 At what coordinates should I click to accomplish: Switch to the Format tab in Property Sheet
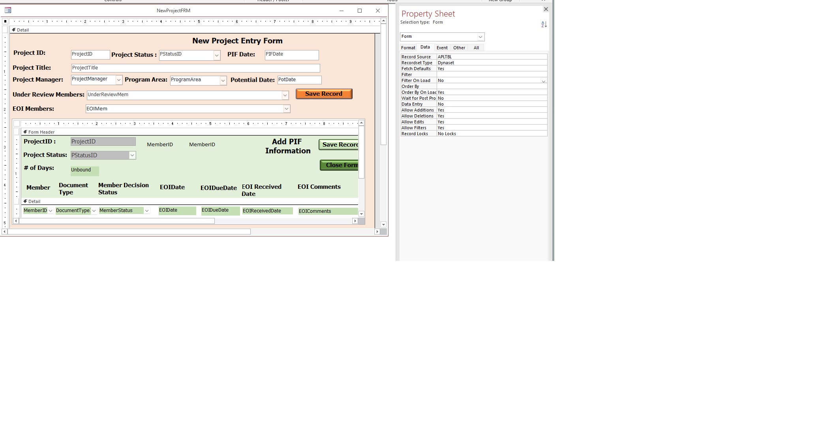(408, 47)
